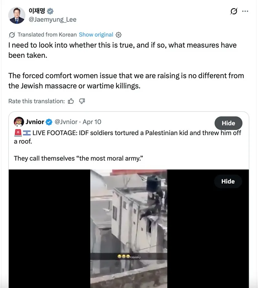Rate translation with thumbs up
The image size is (258, 288).
pyautogui.click(x=71, y=101)
